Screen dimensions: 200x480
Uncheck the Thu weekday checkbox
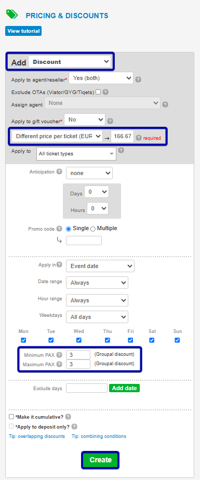[107, 340]
